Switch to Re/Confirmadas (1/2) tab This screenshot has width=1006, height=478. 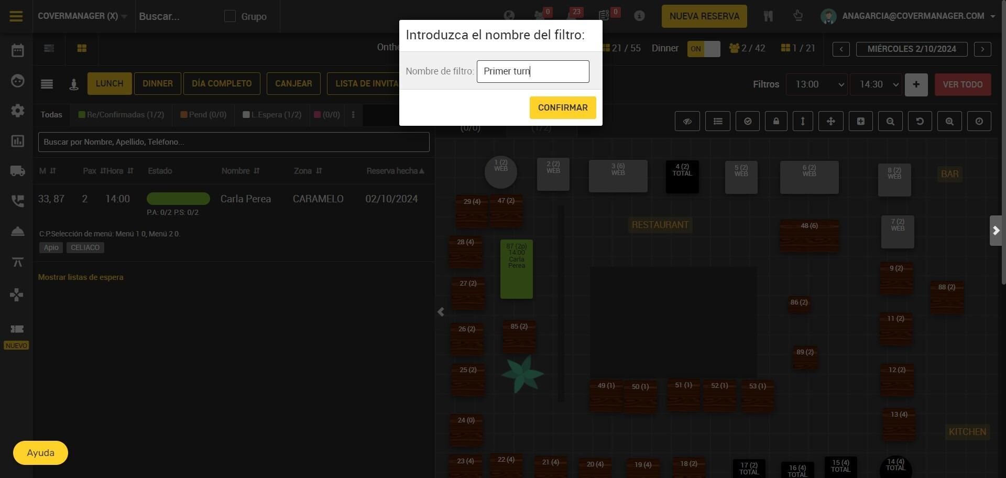tap(121, 115)
